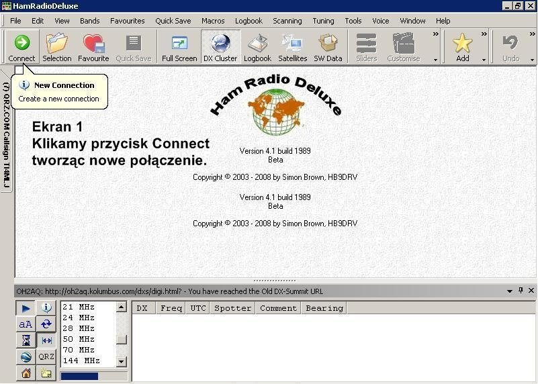Sort by the Freq column header
538x384 pixels.
[x=171, y=308]
